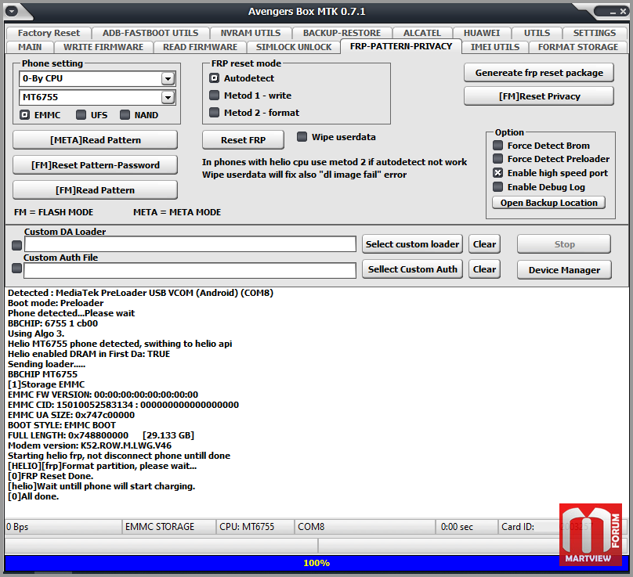Click the 100% progress bar
Image resolution: width=633 pixels, height=577 pixels.
coord(316,563)
